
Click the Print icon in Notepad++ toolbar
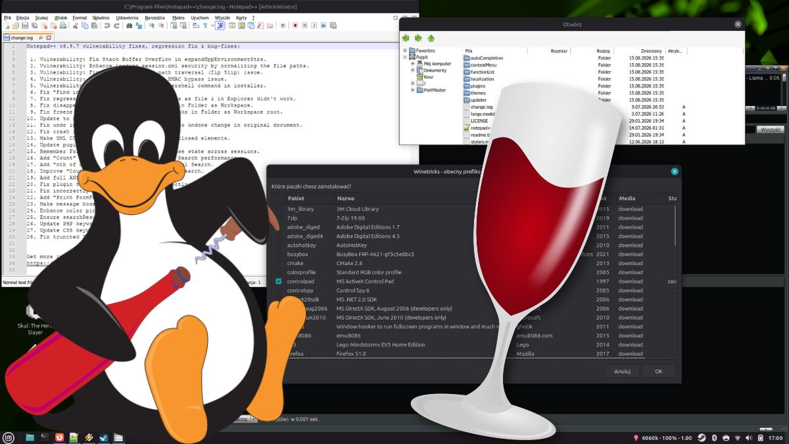pyautogui.click(x=62, y=26)
